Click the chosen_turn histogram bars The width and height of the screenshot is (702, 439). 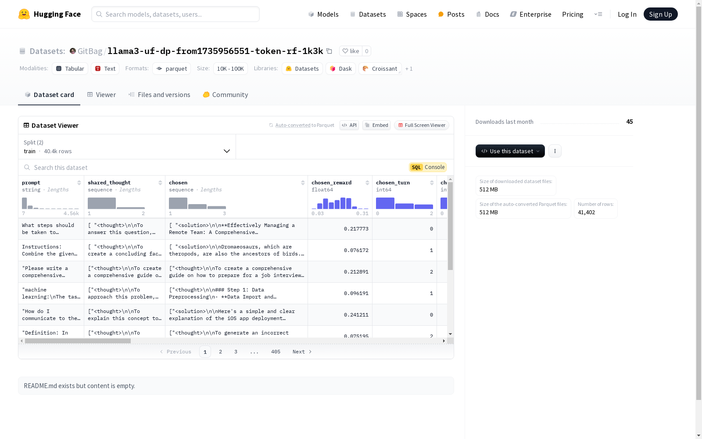pos(405,203)
